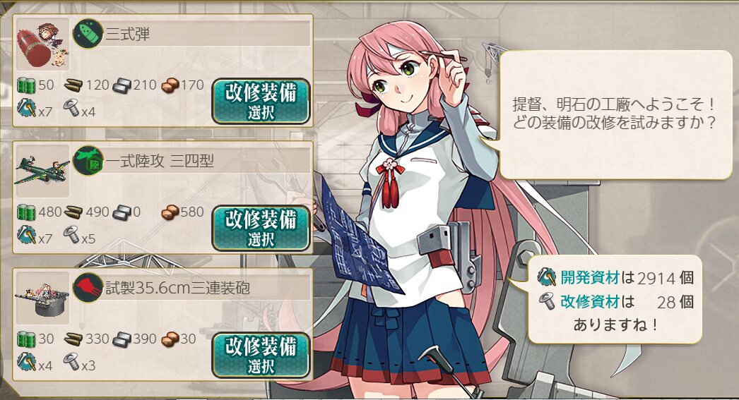
Task: Click the fuel drum icon in 三式弾 row
Action: [26, 85]
